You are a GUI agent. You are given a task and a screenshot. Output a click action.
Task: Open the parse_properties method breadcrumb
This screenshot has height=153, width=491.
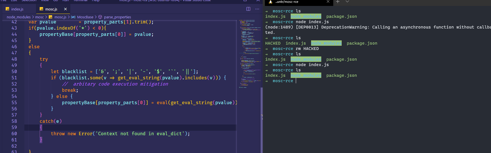click(118, 17)
